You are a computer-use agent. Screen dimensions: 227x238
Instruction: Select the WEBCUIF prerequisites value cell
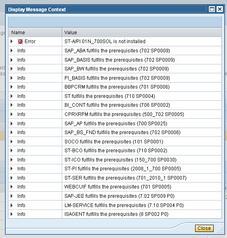tap(142, 187)
